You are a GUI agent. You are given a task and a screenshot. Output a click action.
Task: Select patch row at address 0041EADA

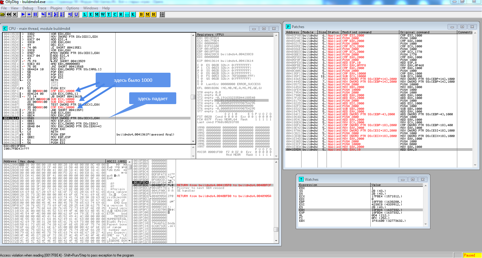click(362, 150)
